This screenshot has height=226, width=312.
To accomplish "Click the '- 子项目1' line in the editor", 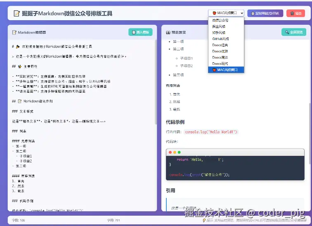I will tap(24, 156).
